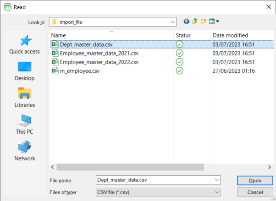This screenshot has width=276, height=201.
Task: Click the Go back navigation icon
Action: coord(186,22)
